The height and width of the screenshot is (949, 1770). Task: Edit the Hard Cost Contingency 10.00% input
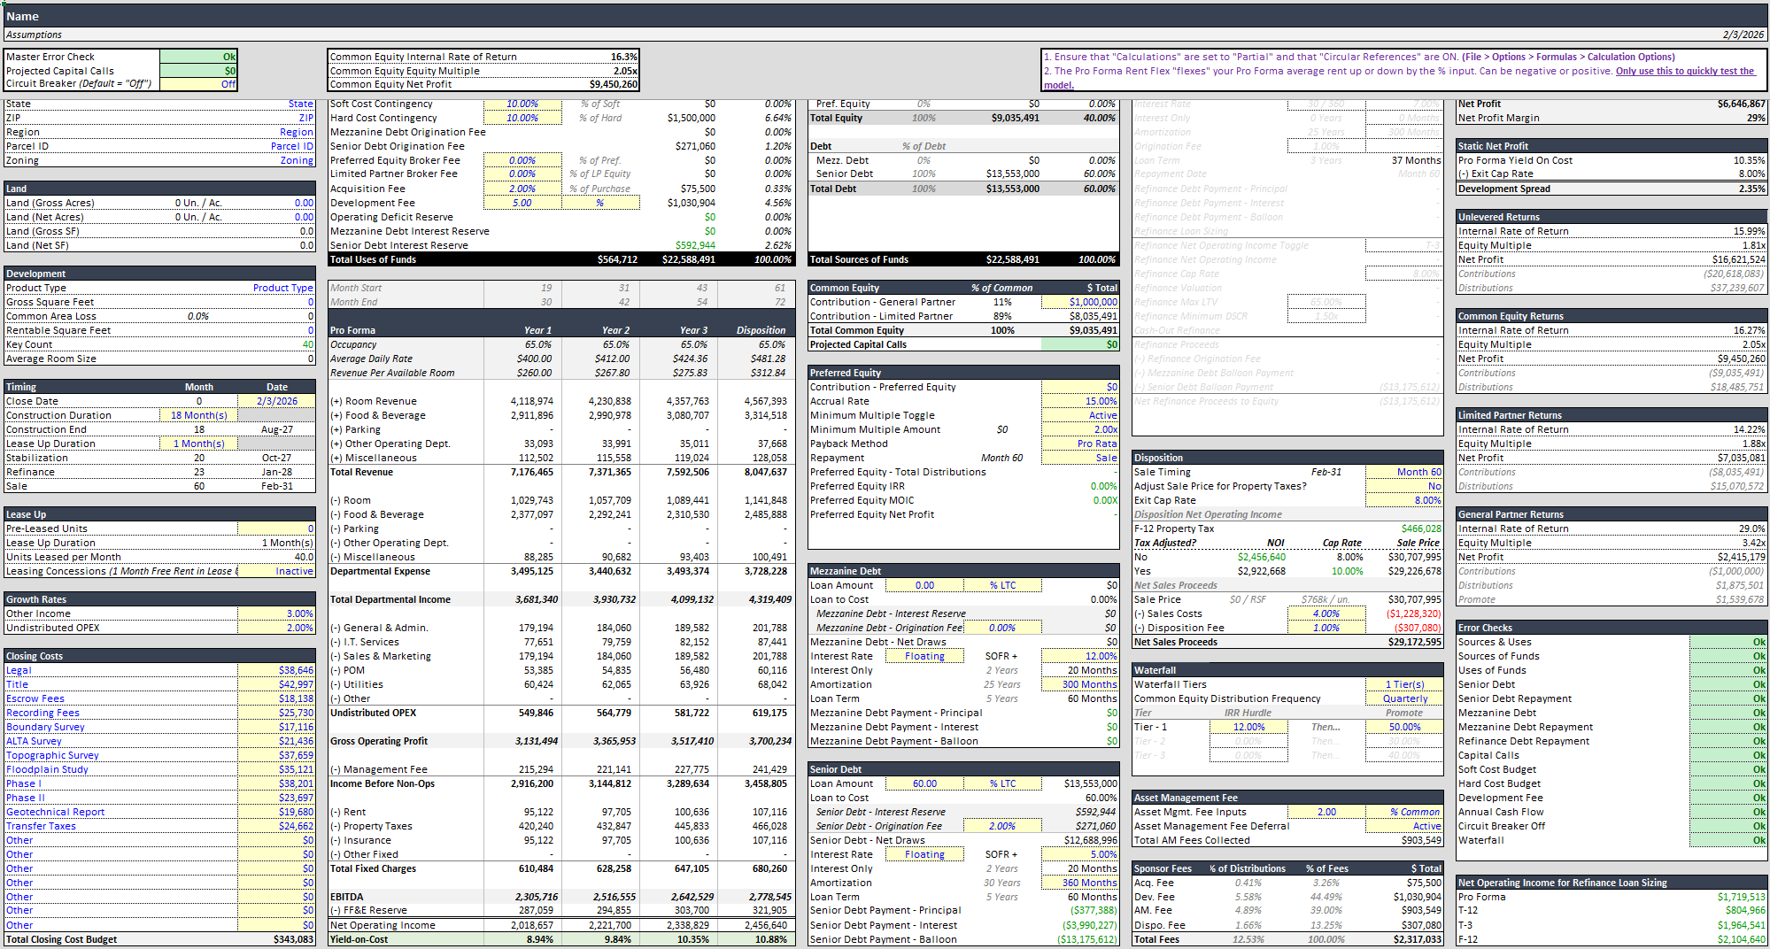pyautogui.click(x=522, y=118)
